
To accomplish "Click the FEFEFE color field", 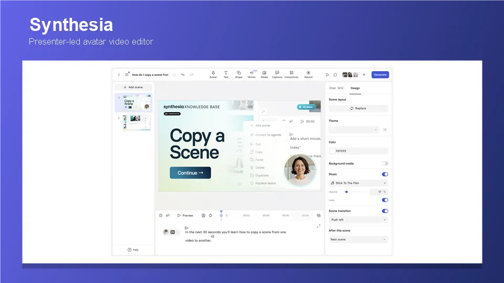I will pos(358,151).
